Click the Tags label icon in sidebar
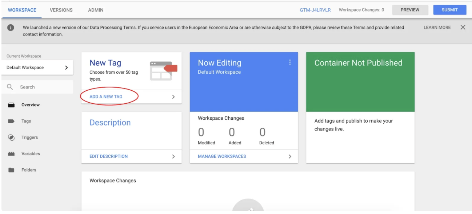 pos(11,121)
